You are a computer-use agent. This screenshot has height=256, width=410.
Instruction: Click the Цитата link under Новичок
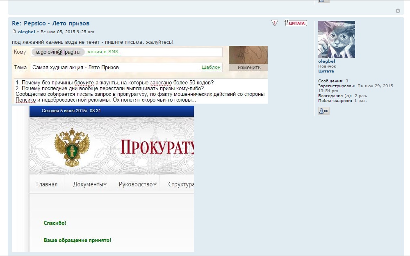[x=326, y=71]
